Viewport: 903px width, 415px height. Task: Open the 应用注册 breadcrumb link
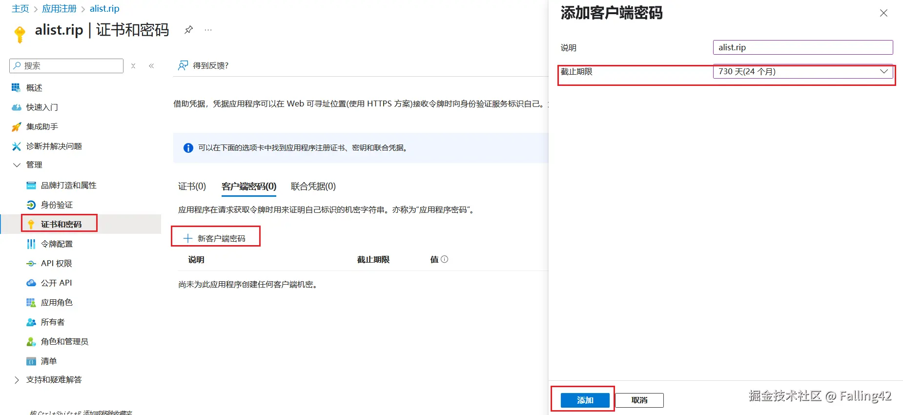point(59,9)
